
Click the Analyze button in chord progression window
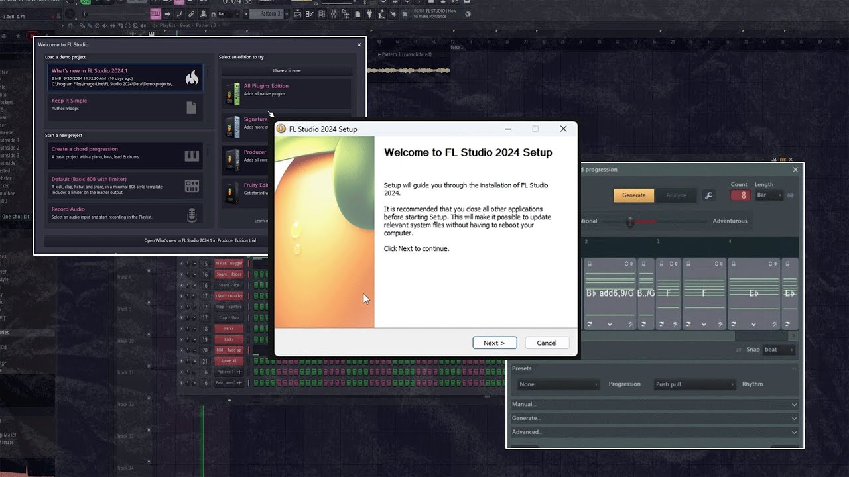[x=676, y=195]
